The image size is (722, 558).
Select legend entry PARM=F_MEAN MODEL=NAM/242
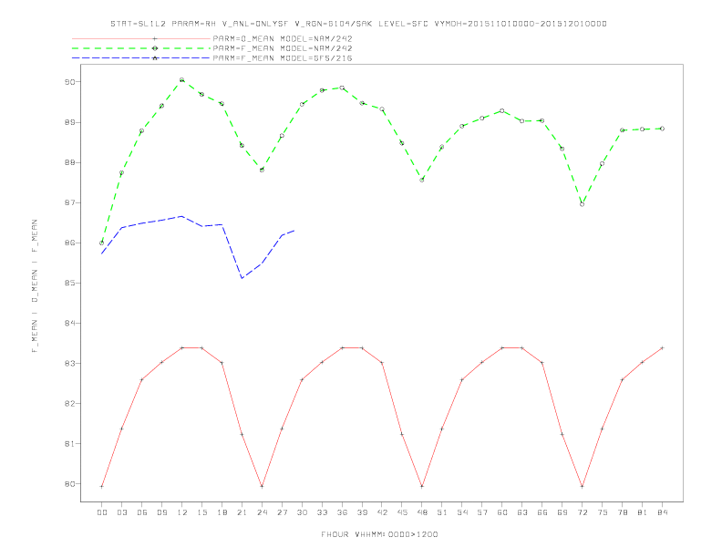coord(283,48)
